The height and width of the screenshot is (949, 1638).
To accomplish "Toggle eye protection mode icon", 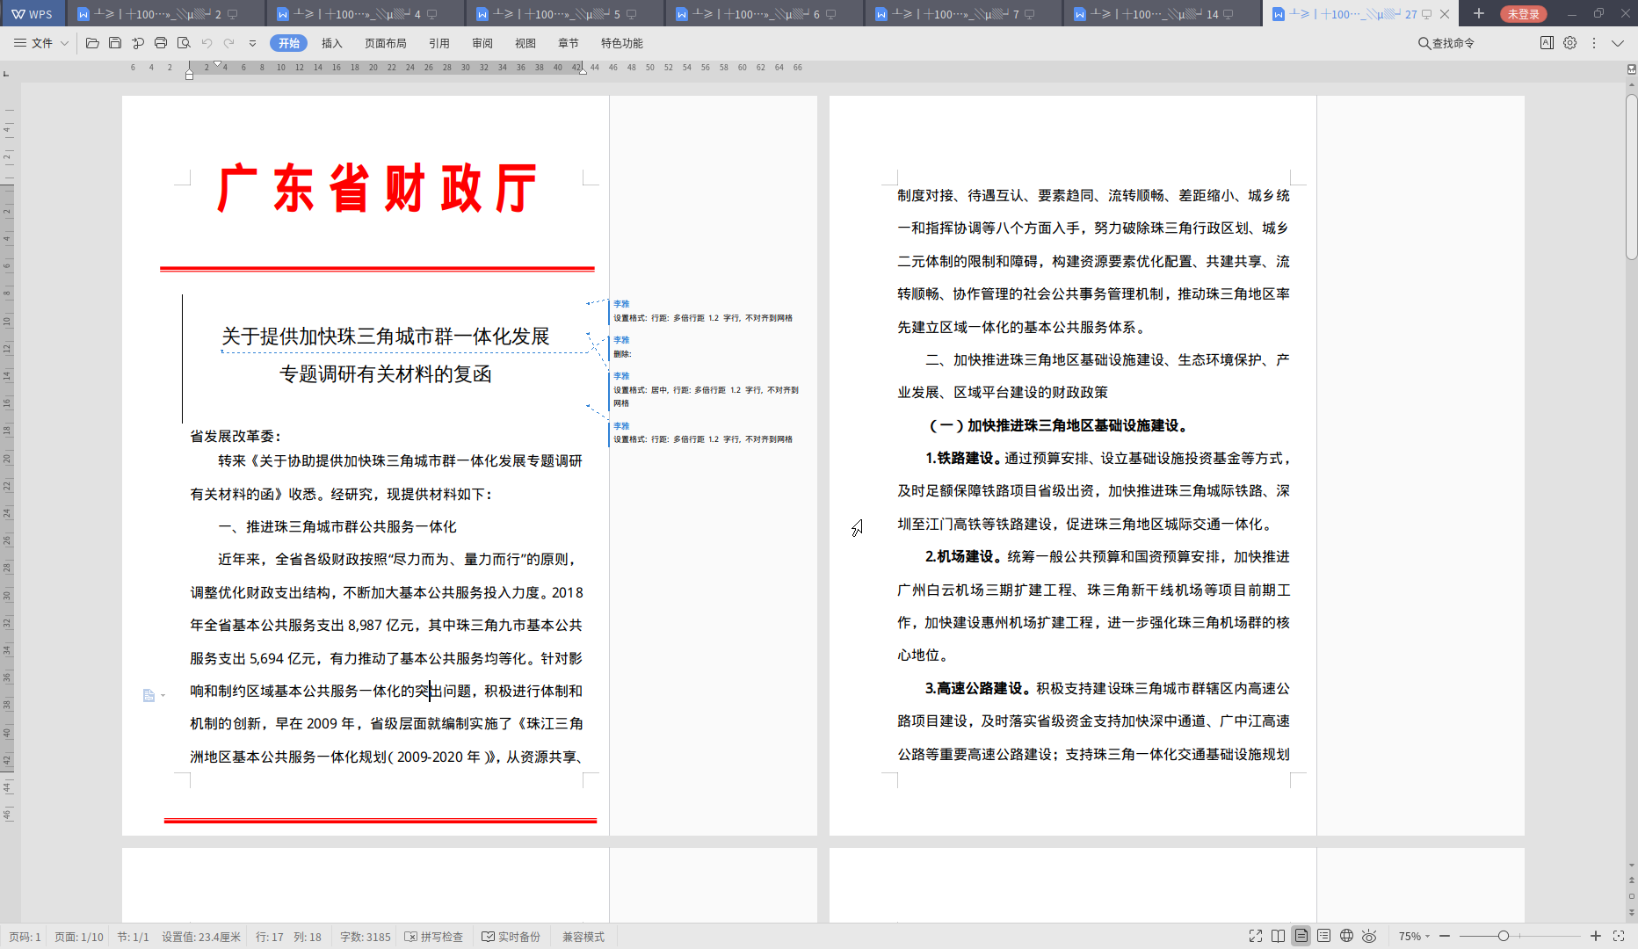I will (x=1369, y=936).
